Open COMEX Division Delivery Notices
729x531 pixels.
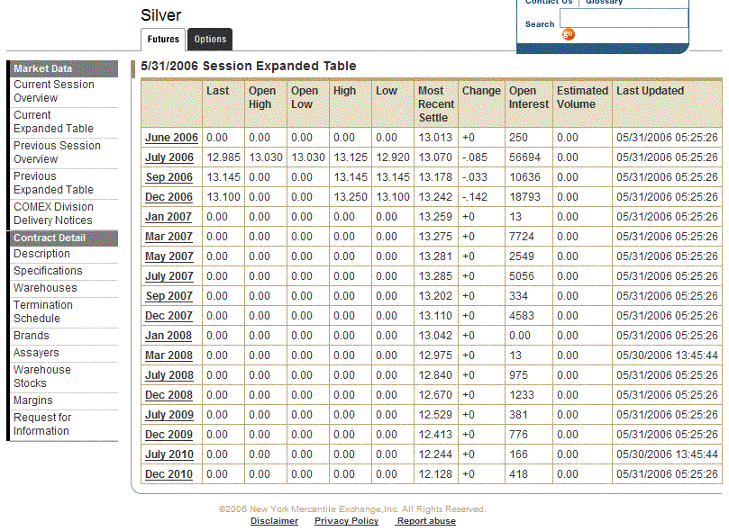click(53, 213)
